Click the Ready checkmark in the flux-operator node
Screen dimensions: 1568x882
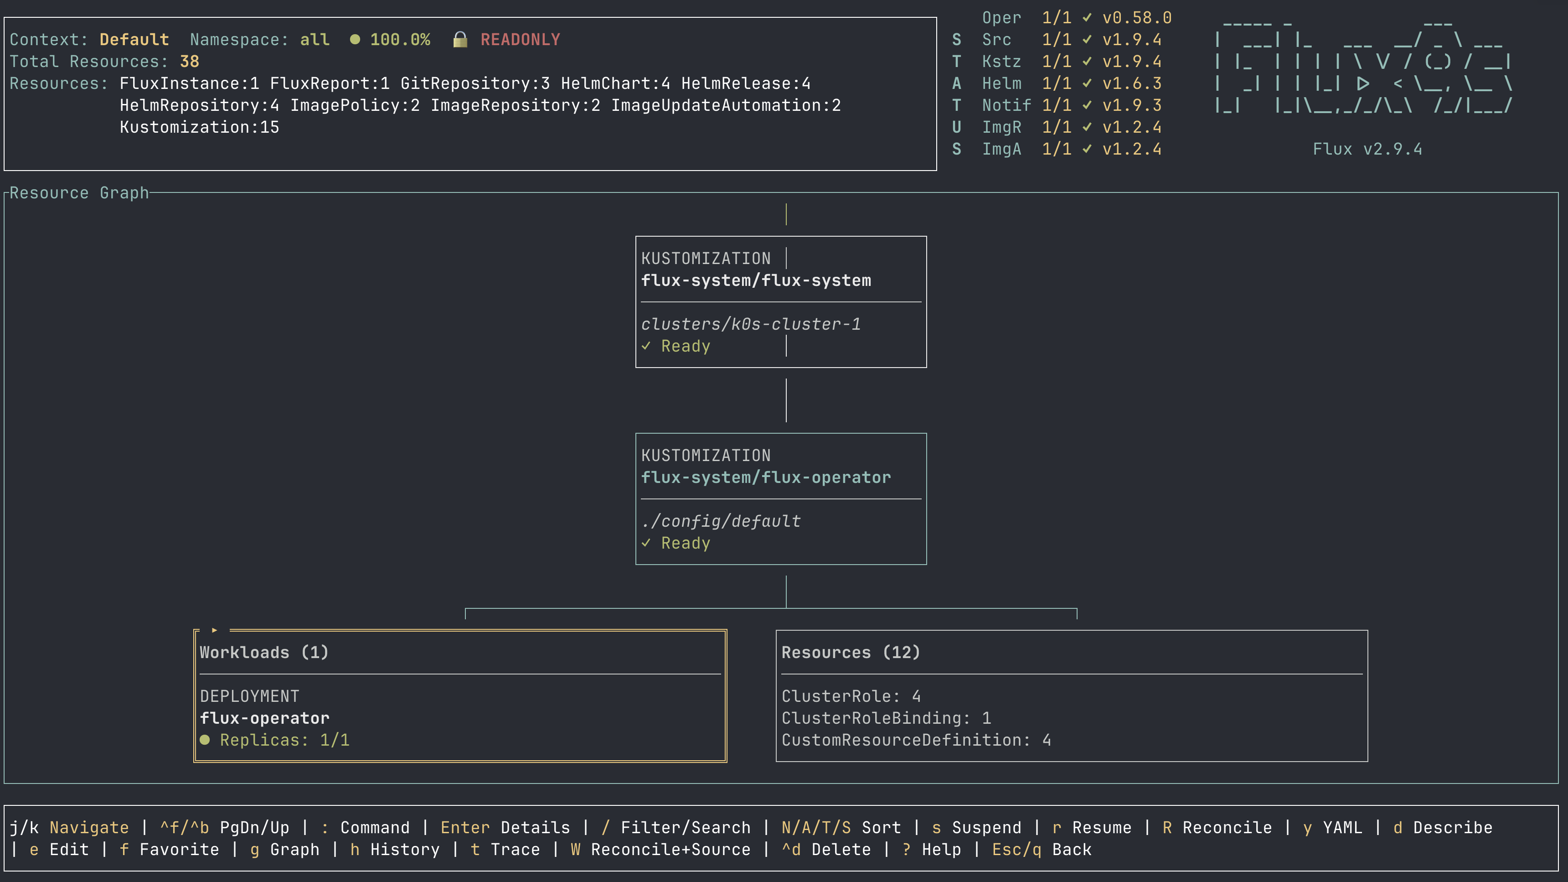pos(646,543)
